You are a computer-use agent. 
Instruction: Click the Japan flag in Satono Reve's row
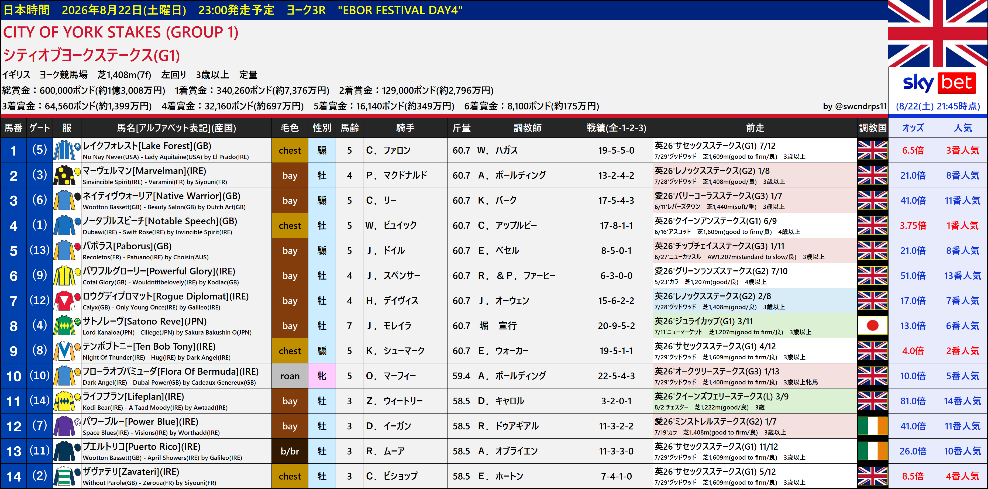873,326
